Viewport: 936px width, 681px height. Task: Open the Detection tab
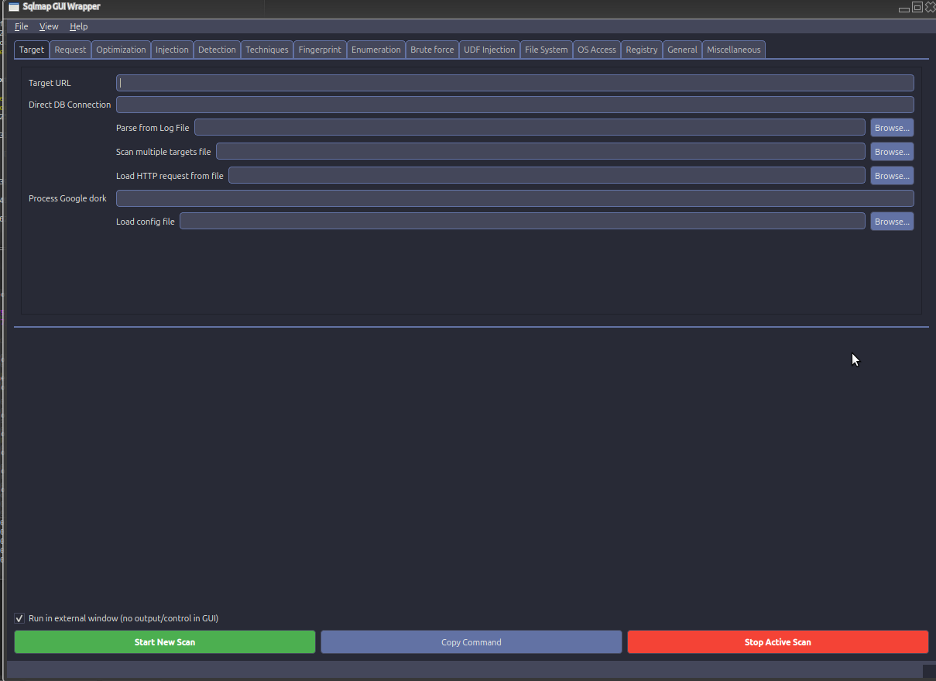click(x=217, y=50)
